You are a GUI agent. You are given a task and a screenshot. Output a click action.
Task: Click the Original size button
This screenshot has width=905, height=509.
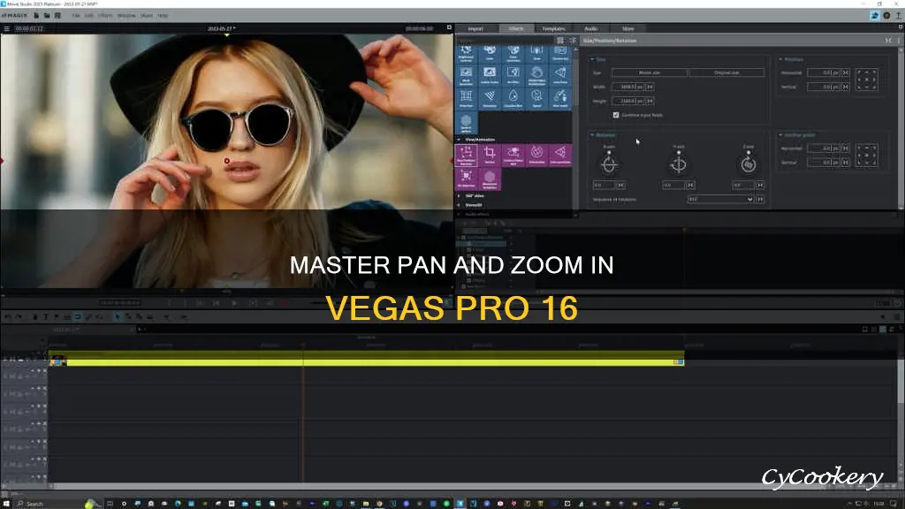pos(726,72)
